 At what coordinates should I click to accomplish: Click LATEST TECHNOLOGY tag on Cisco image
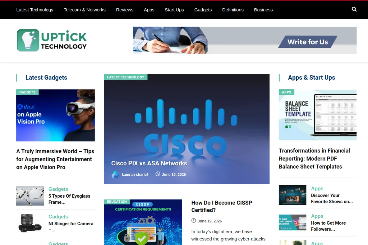(126, 77)
